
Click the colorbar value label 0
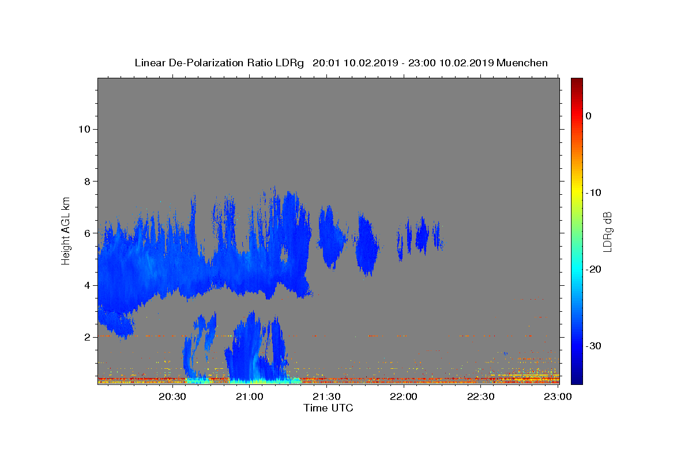coord(588,116)
